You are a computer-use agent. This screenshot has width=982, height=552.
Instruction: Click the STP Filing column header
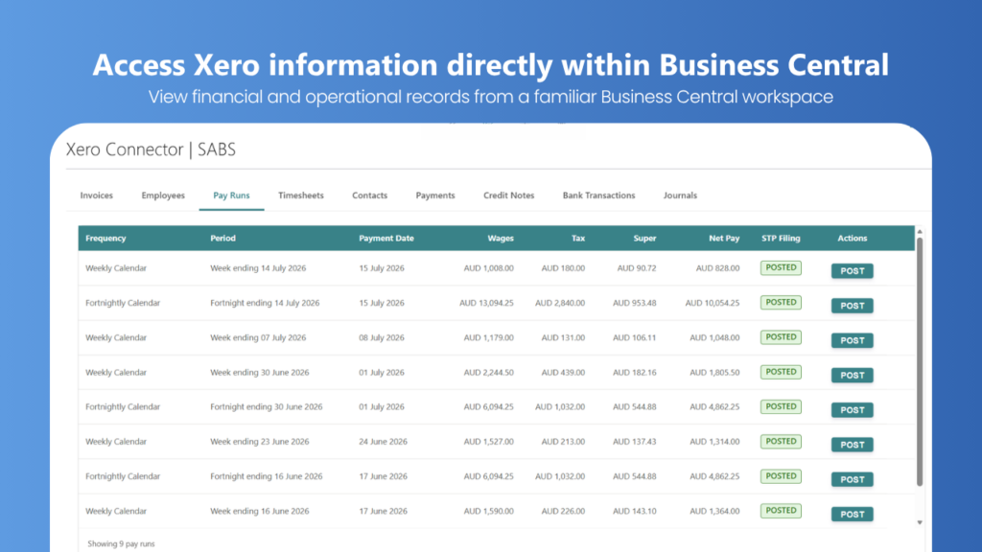[x=781, y=239]
